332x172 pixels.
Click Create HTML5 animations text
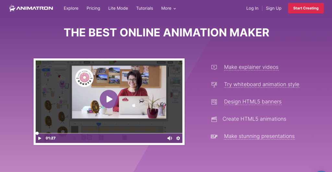click(x=254, y=119)
